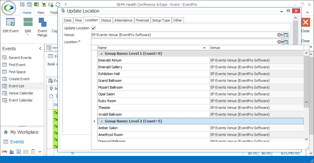The width and height of the screenshot is (314, 163).
Task: Click the green chart-with-clock quick access icon
Action: [36, 5]
